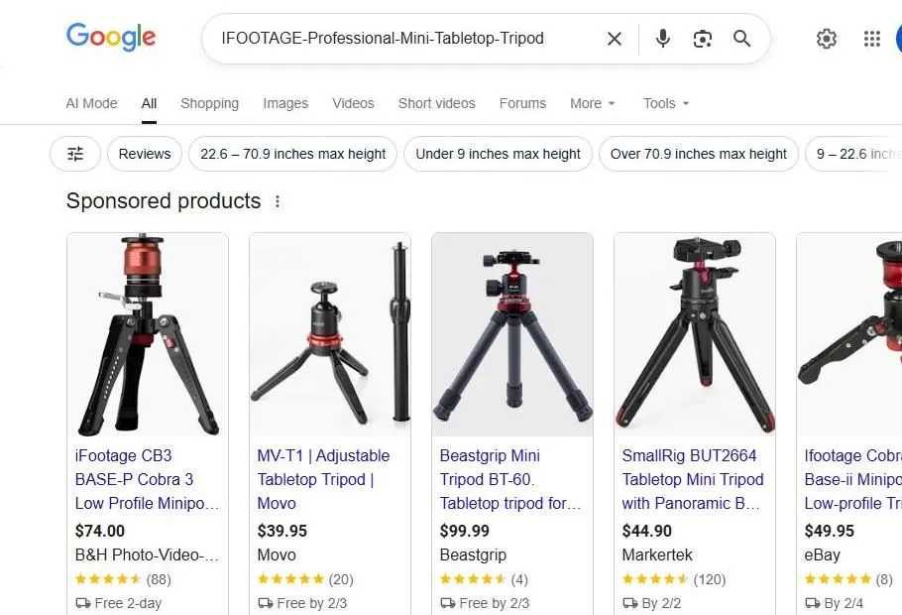Click the Movo MV-T1 tripod thumbnail
902x615 pixels.
point(330,333)
